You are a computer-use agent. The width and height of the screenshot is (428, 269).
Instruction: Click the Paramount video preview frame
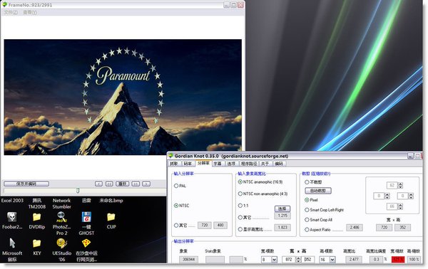coord(123,97)
